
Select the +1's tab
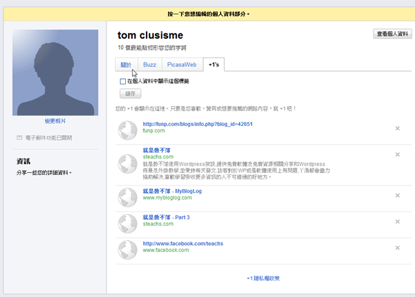pyautogui.click(x=214, y=64)
